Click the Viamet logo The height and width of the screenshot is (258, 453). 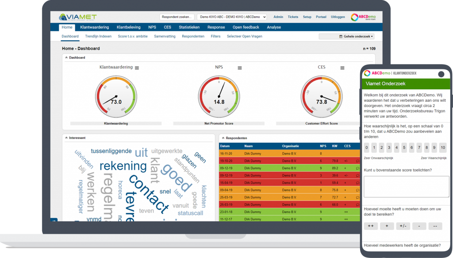[x=78, y=17]
